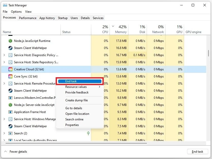Click the horizontal scrollbar below the process list
The width and height of the screenshot is (212, 159).
coord(76,143)
